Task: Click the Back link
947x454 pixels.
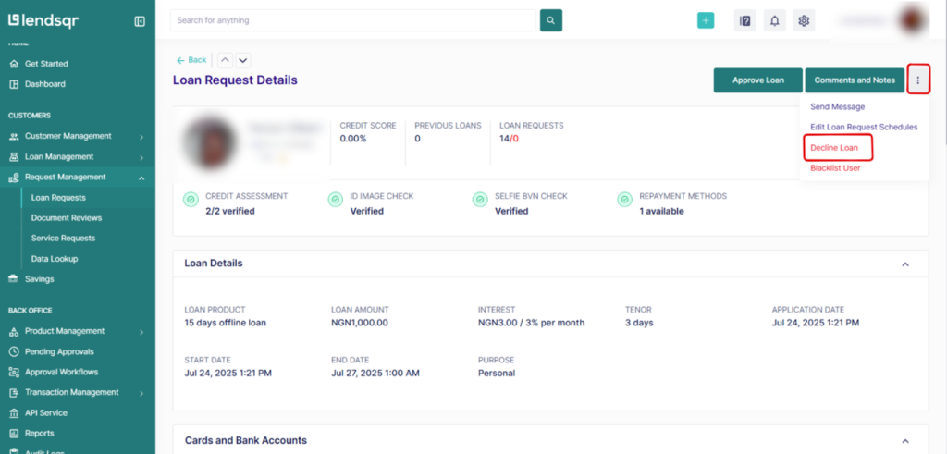Action: pyautogui.click(x=191, y=60)
